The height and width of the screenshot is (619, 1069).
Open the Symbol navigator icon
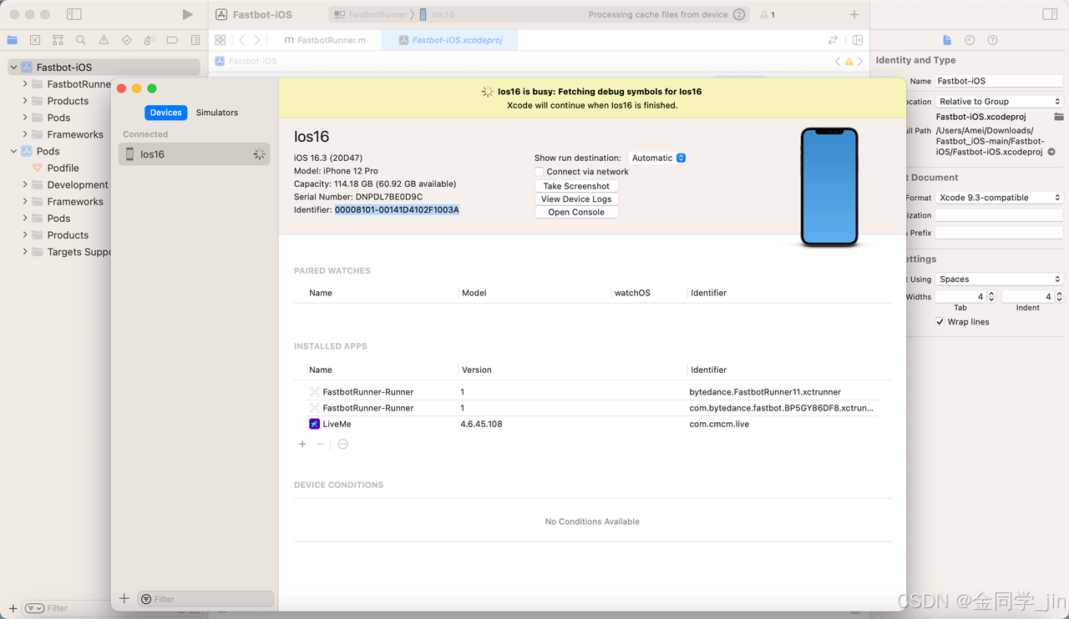coord(58,40)
